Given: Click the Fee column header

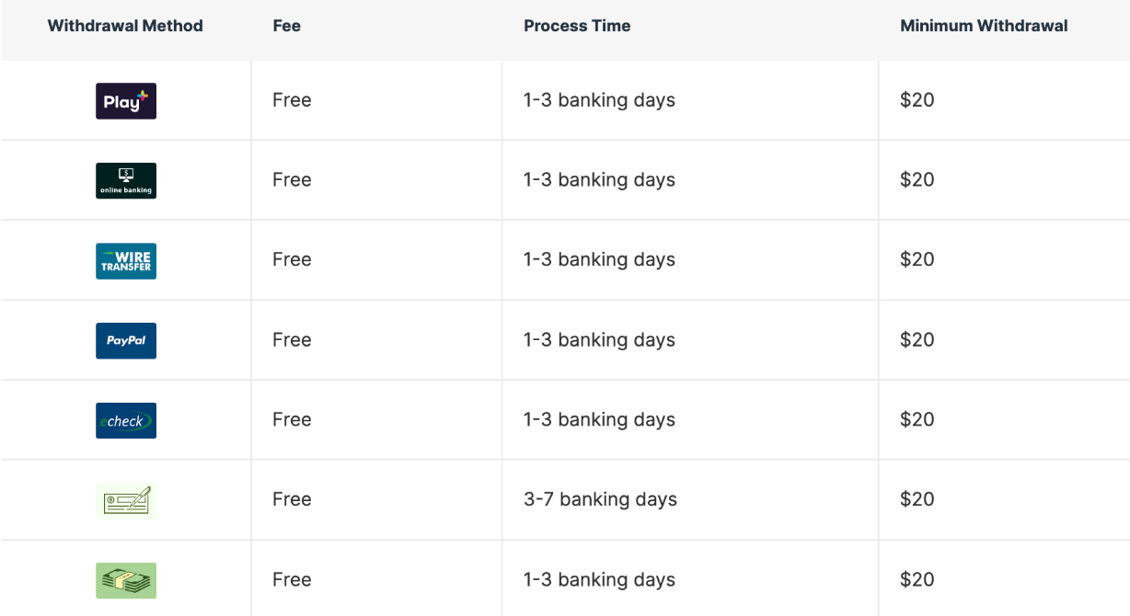Looking at the screenshot, I should [x=287, y=26].
